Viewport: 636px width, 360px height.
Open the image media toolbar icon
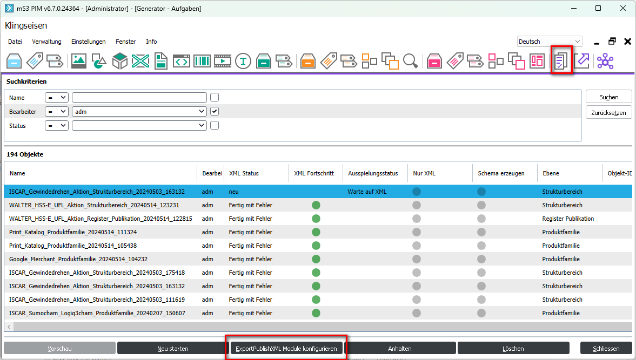click(x=78, y=61)
